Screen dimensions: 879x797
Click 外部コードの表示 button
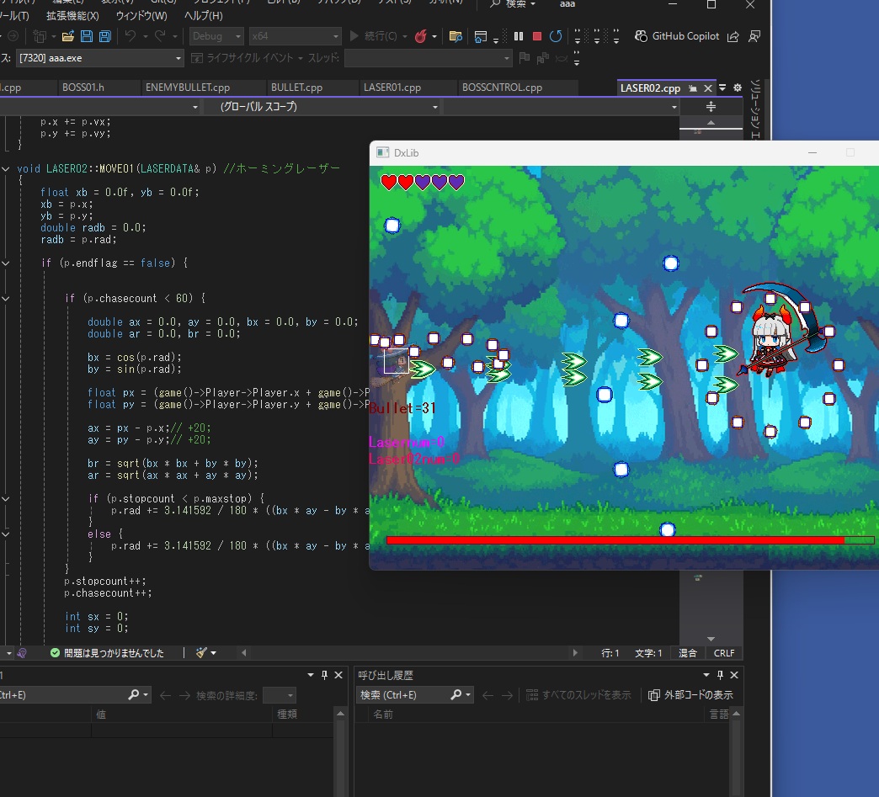[690, 695]
